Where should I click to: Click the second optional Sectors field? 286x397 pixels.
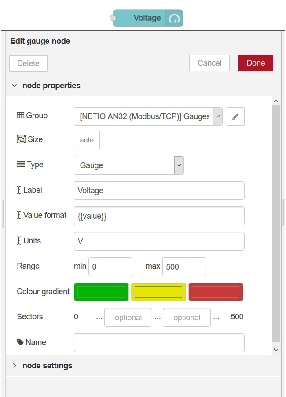(187, 317)
